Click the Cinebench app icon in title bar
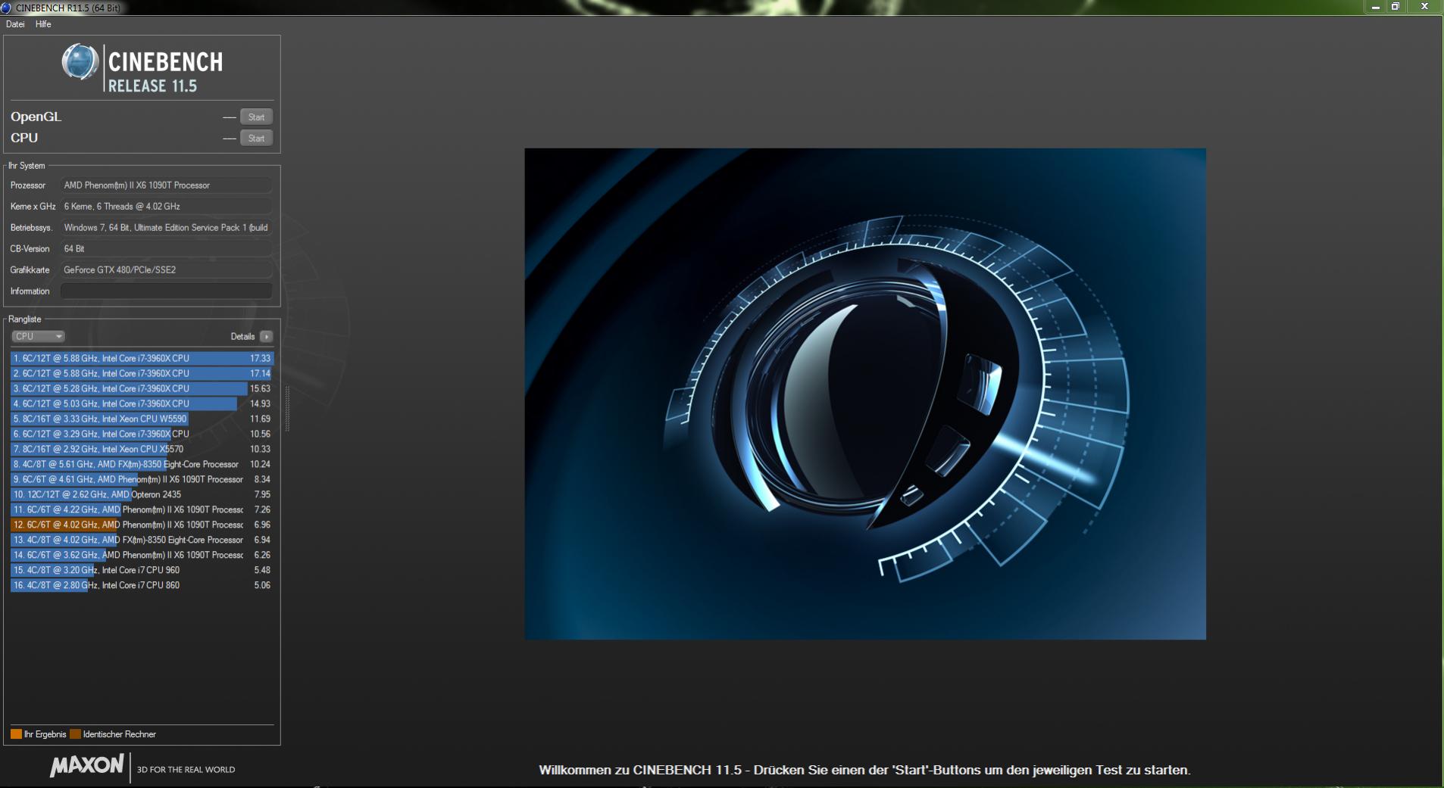Viewport: 1444px width, 788px height. pos(6,8)
